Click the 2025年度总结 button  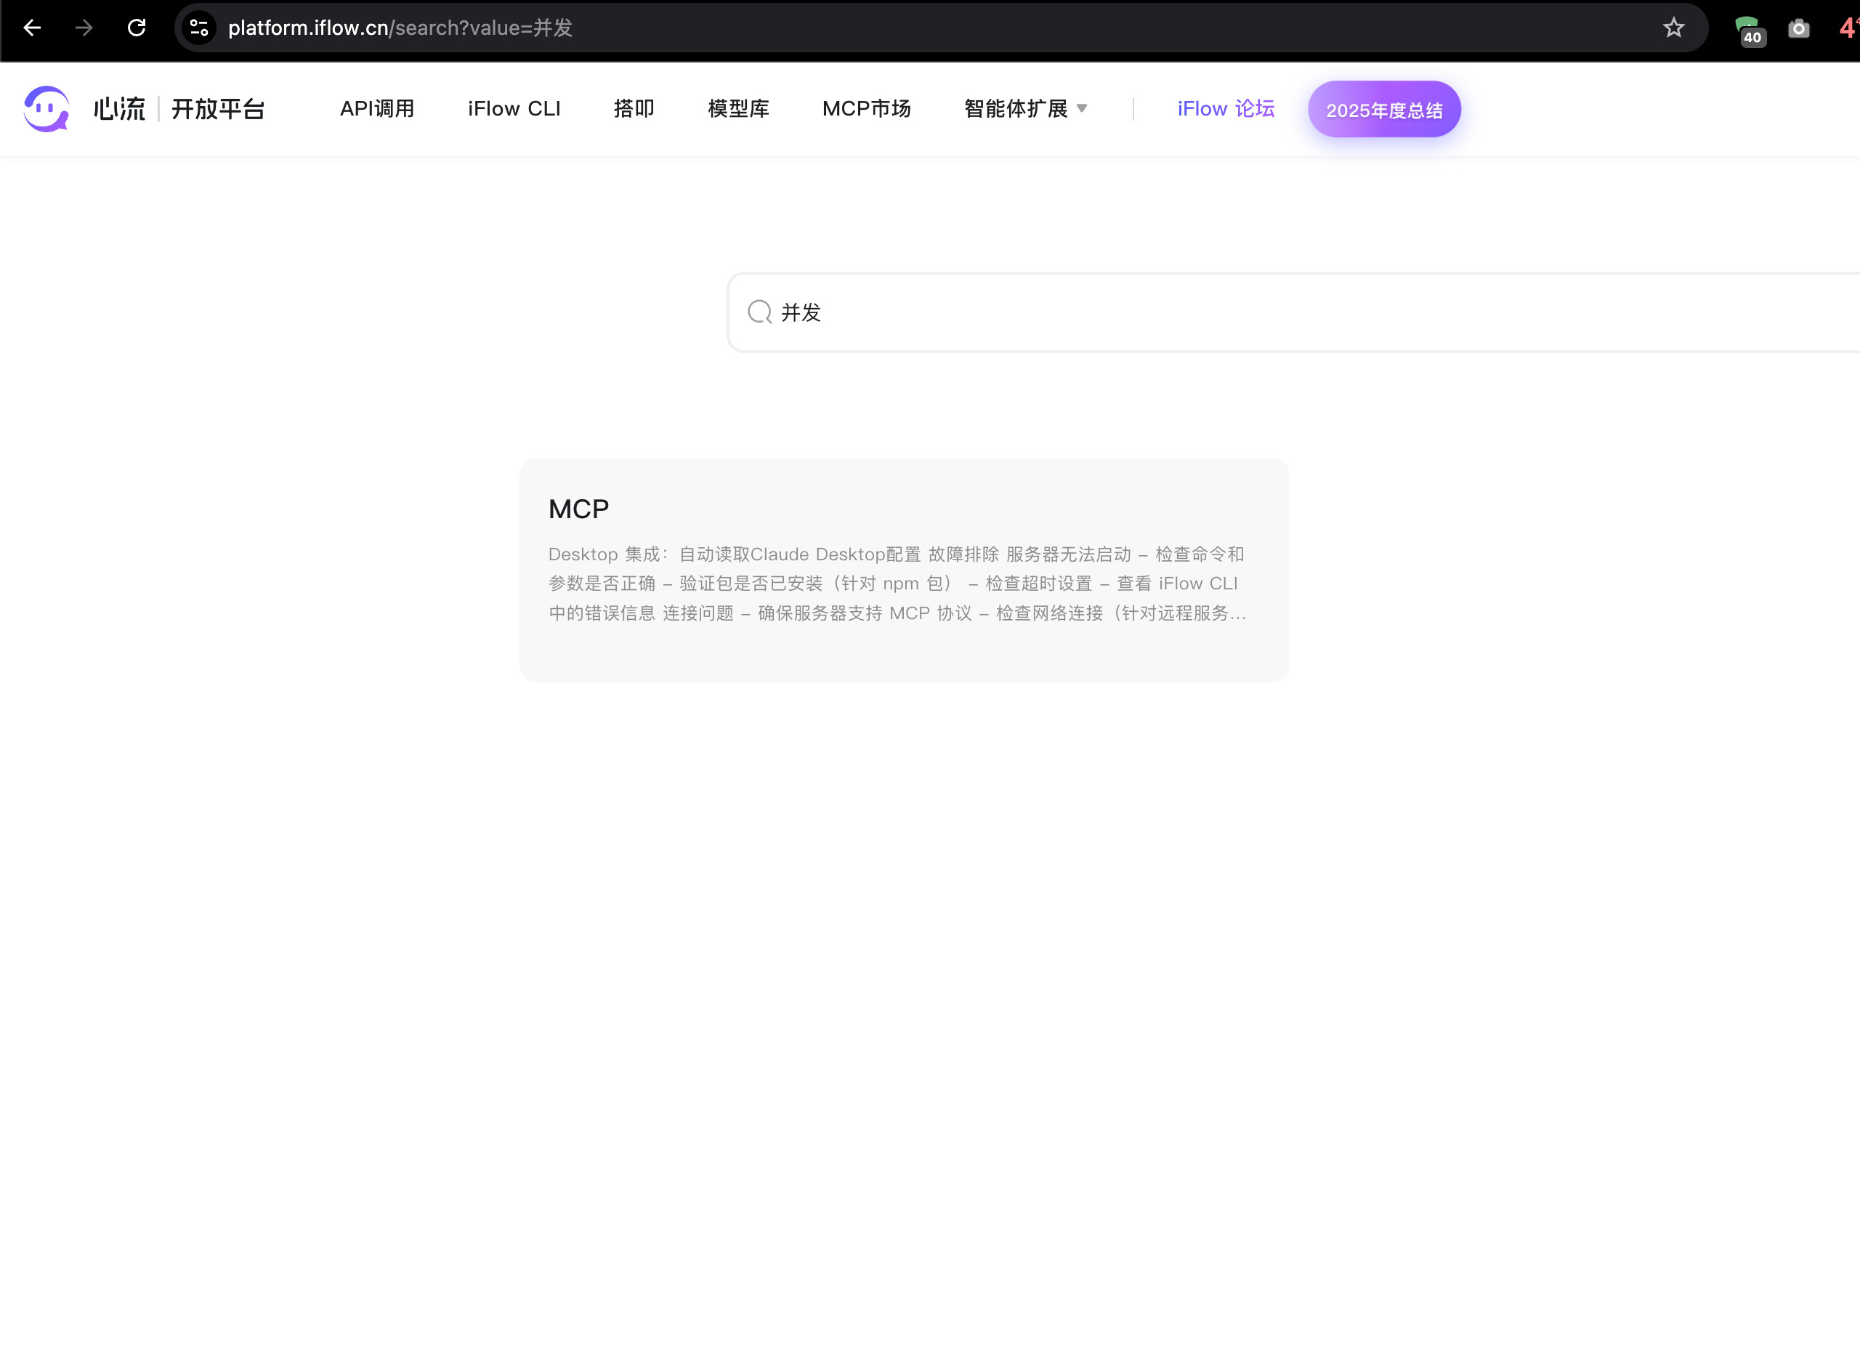pos(1383,110)
